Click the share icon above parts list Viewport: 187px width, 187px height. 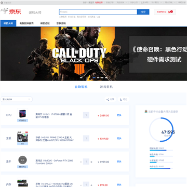coord(108,100)
